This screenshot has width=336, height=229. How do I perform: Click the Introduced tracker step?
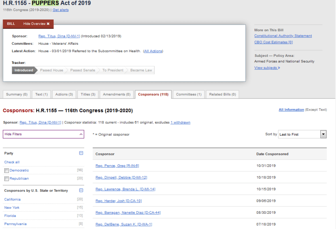24,70
